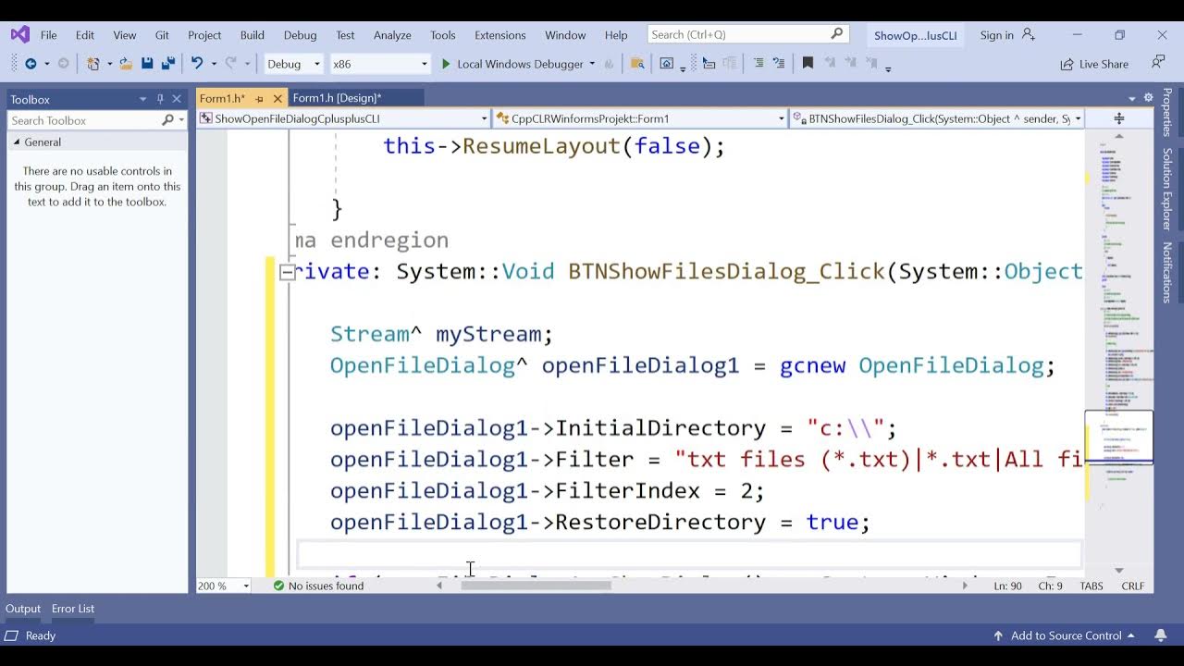The image size is (1184, 666).
Task: Click the Find in Files icon
Action: [637, 64]
